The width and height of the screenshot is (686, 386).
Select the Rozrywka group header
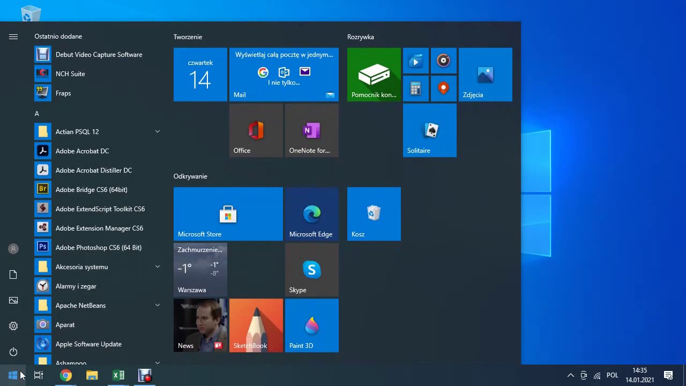[x=361, y=37]
